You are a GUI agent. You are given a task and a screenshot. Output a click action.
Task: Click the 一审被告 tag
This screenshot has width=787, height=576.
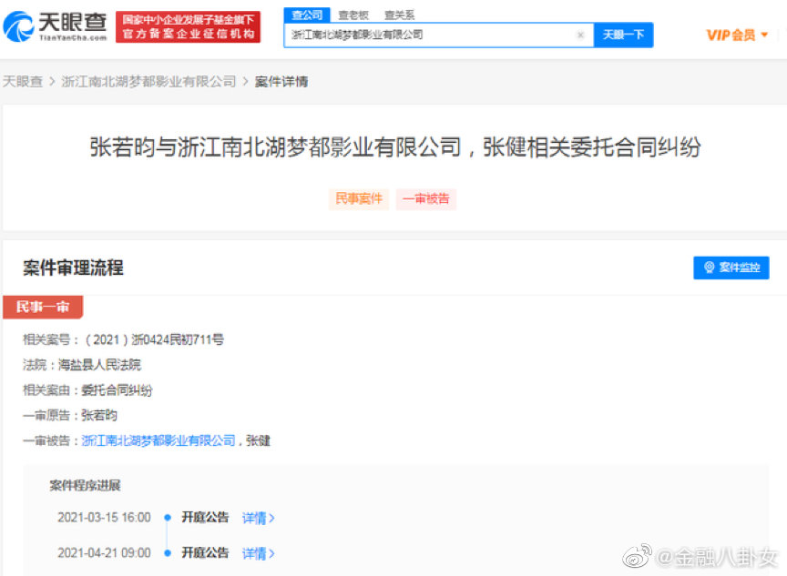tap(426, 199)
